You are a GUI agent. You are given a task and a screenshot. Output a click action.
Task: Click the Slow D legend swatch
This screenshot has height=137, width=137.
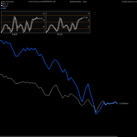pos(2,3)
